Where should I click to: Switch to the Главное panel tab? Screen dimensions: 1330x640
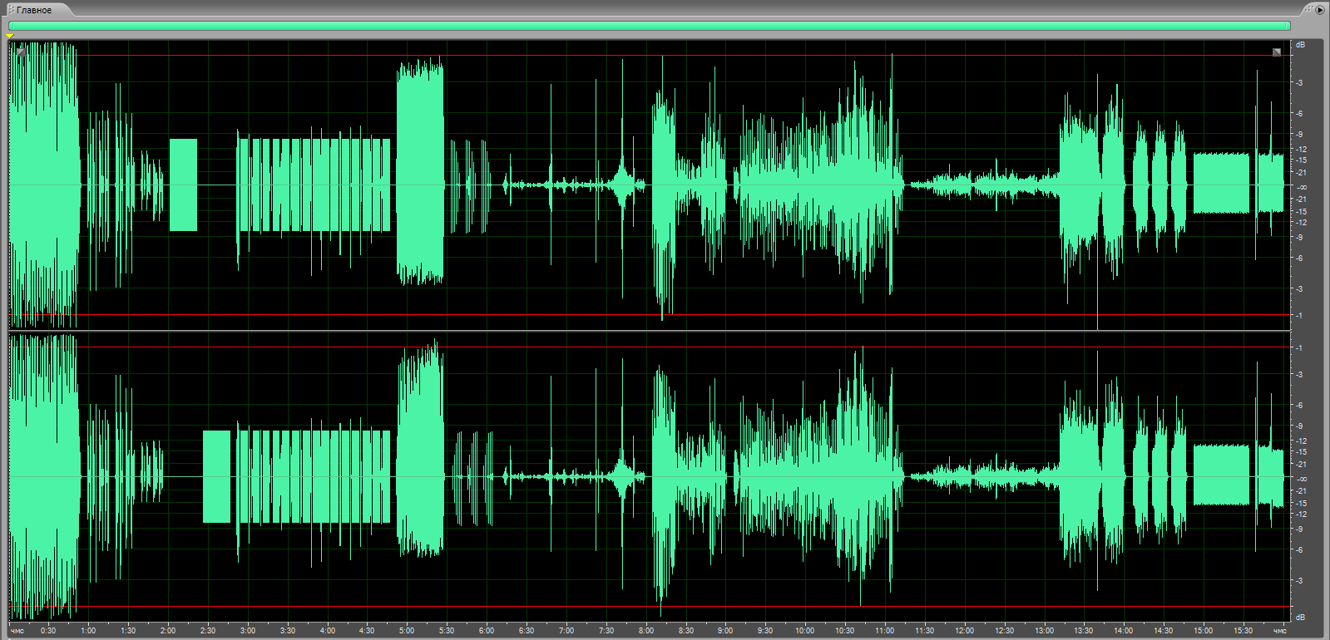34,10
